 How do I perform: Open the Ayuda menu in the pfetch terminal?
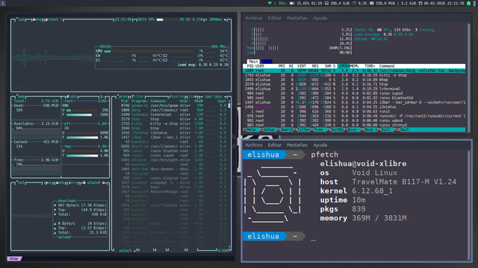pyautogui.click(x=320, y=145)
